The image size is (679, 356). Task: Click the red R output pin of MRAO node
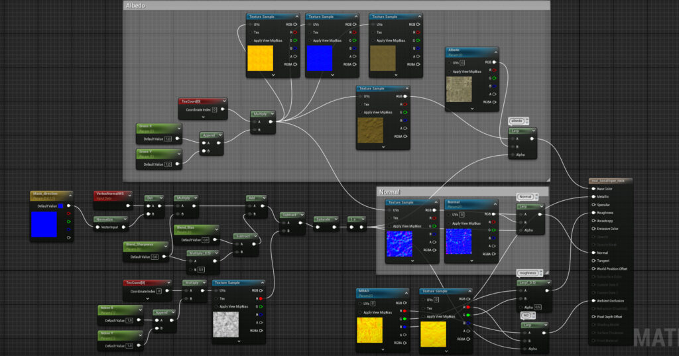coord(404,310)
